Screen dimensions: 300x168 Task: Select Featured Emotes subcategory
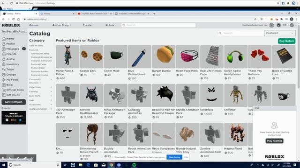click(39, 75)
